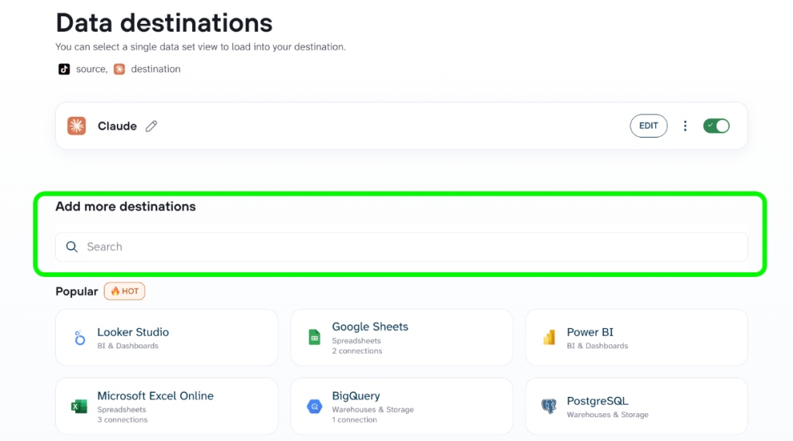Click '2 connections' under Google Sheets

point(357,351)
